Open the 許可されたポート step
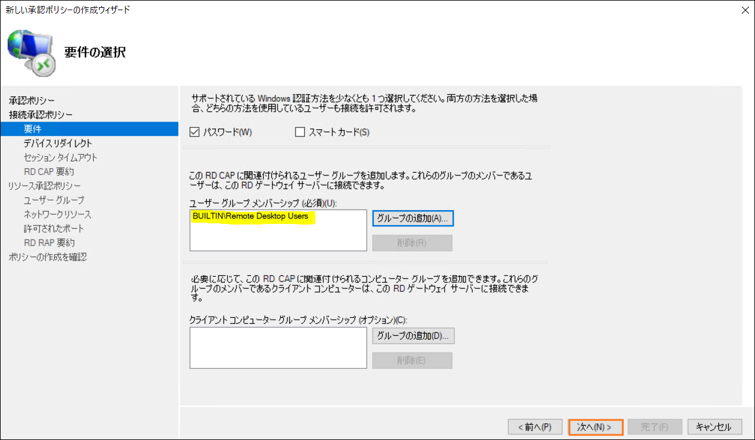The image size is (755, 440). click(x=54, y=229)
